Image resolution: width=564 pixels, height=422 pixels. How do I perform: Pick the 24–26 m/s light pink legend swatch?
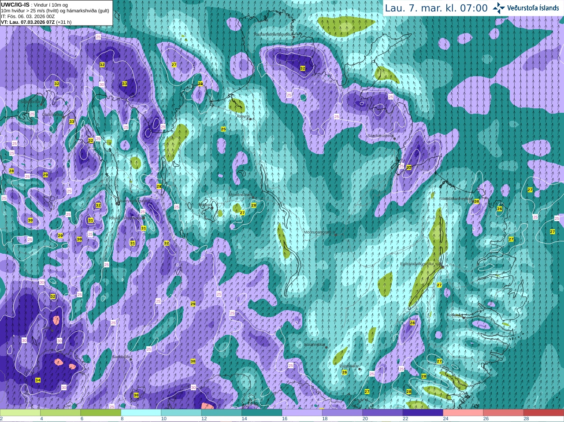click(463, 413)
